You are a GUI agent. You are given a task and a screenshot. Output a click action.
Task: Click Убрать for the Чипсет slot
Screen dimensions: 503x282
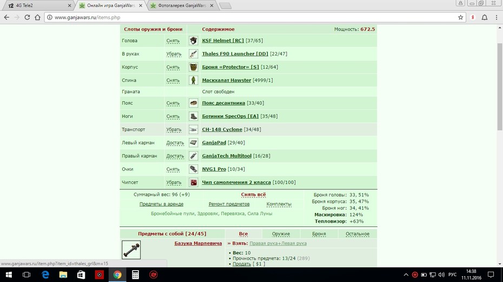click(x=174, y=182)
